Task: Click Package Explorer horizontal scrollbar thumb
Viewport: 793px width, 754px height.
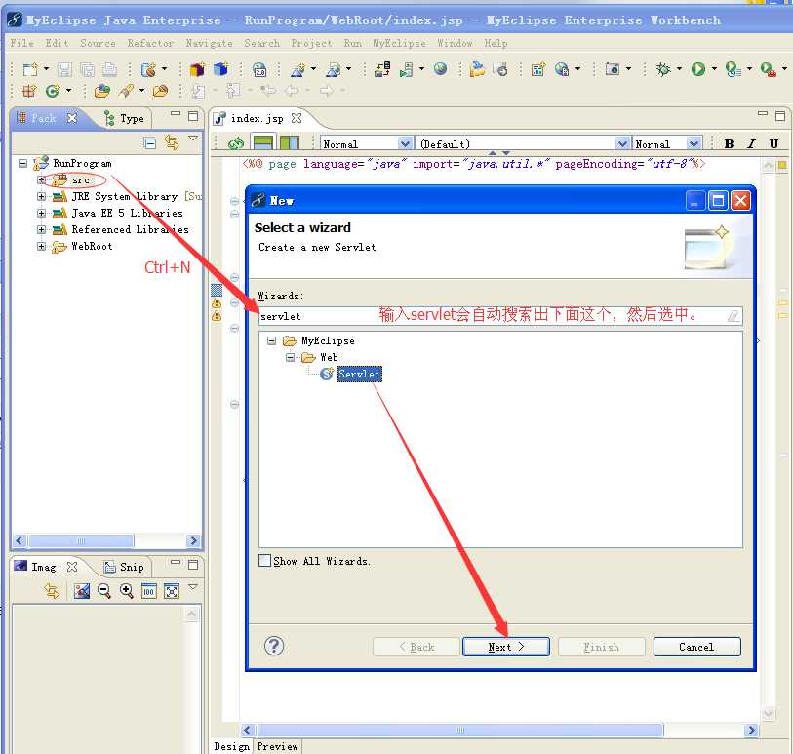Action: [81, 540]
